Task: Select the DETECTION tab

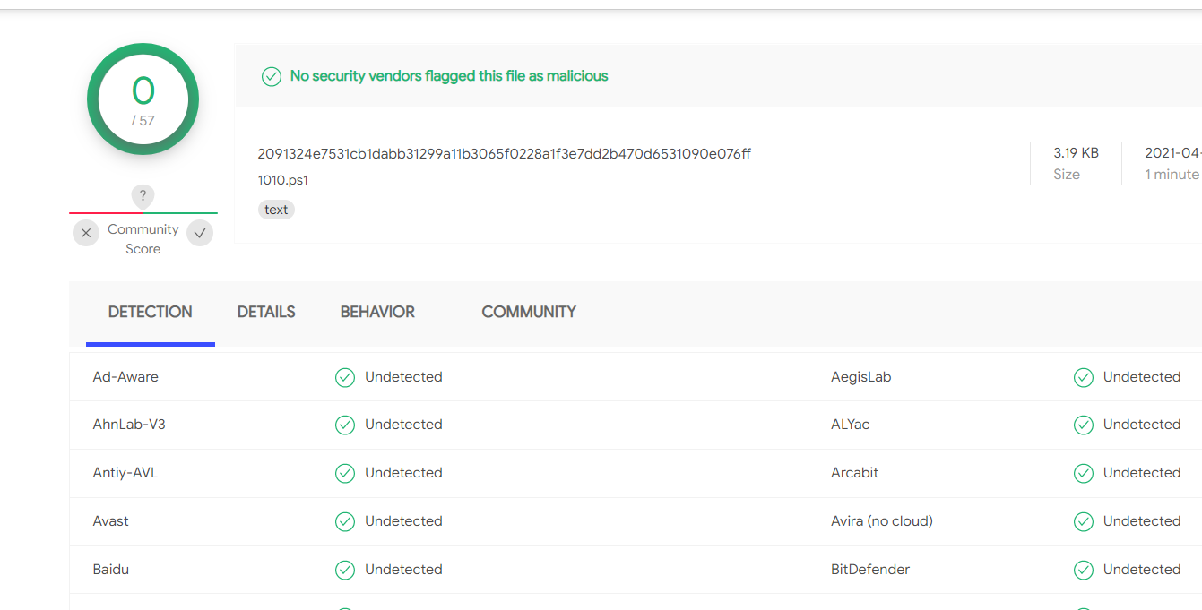Action: coord(151,312)
